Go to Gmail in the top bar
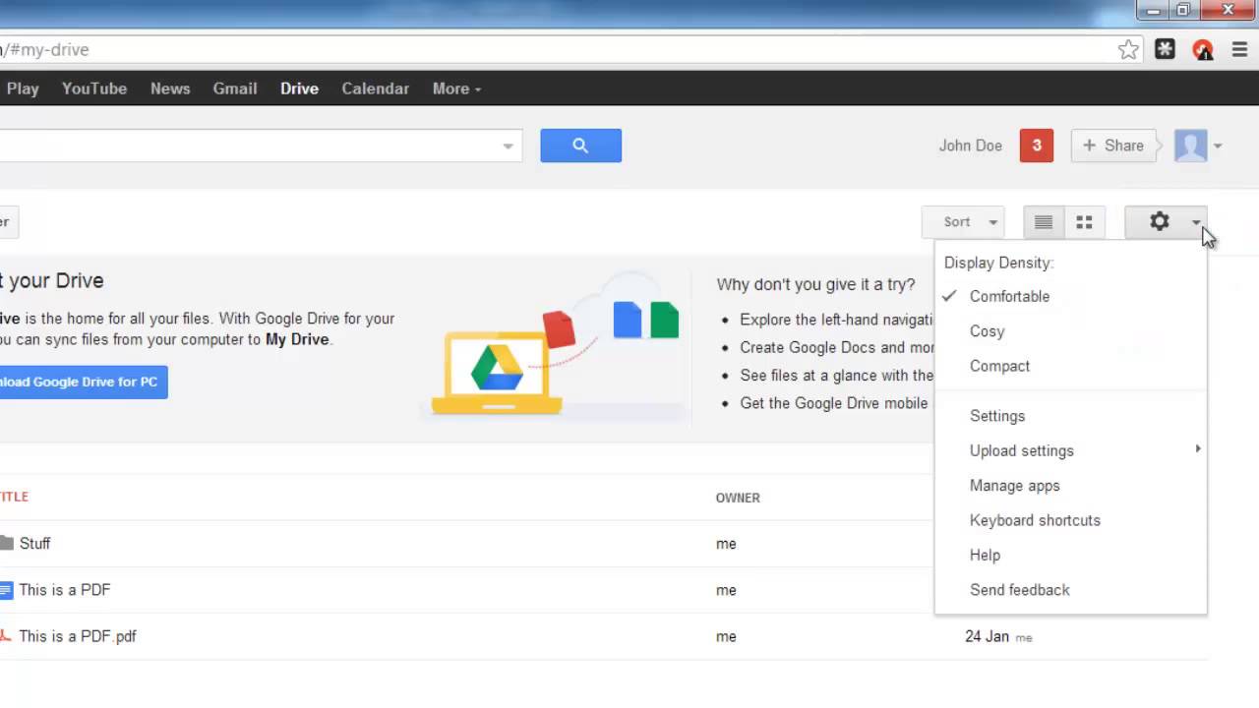Viewport: 1259px width, 708px height. pos(235,88)
